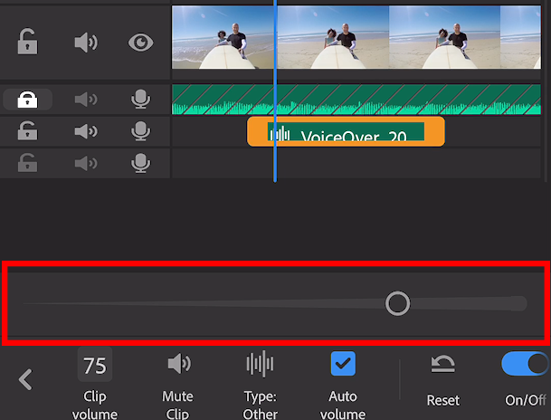Go back with the left chevron
The height and width of the screenshot is (420, 551).
pyautogui.click(x=25, y=379)
